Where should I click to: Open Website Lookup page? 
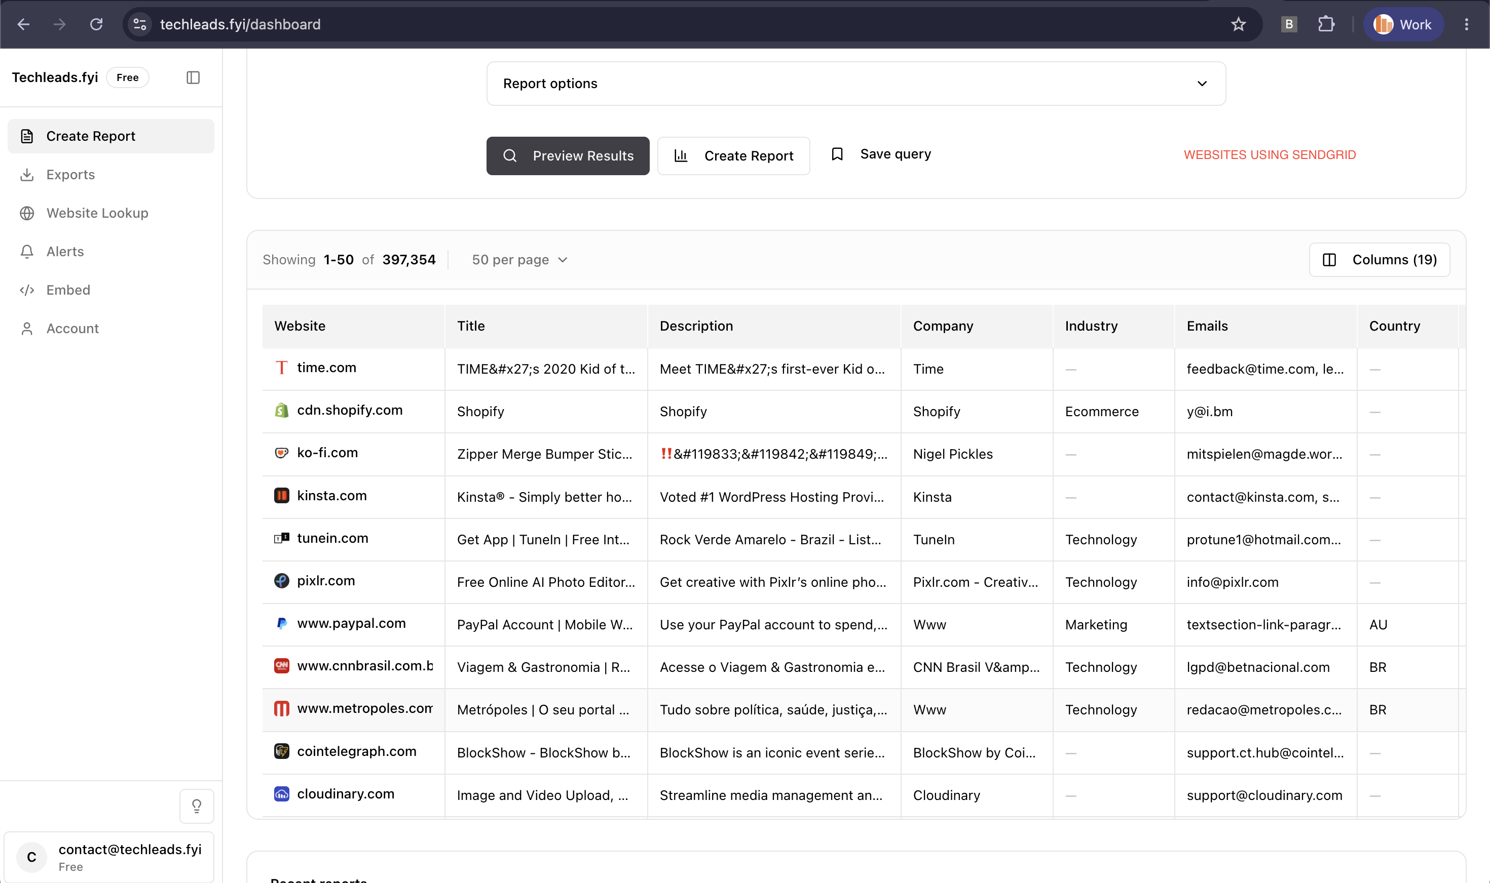(x=111, y=213)
